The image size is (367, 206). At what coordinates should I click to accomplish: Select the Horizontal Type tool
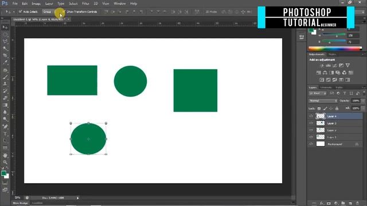pos(5,134)
